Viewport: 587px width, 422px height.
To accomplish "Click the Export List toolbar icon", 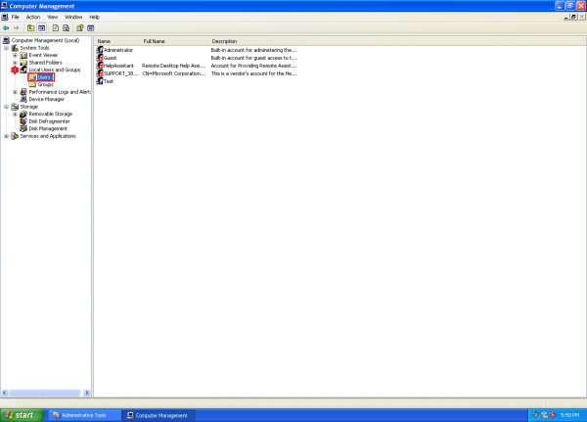I will [x=67, y=28].
